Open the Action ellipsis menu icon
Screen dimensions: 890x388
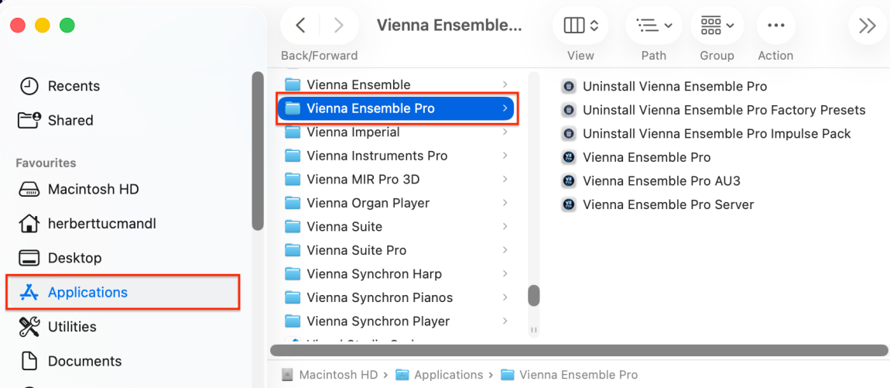(775, 26)
